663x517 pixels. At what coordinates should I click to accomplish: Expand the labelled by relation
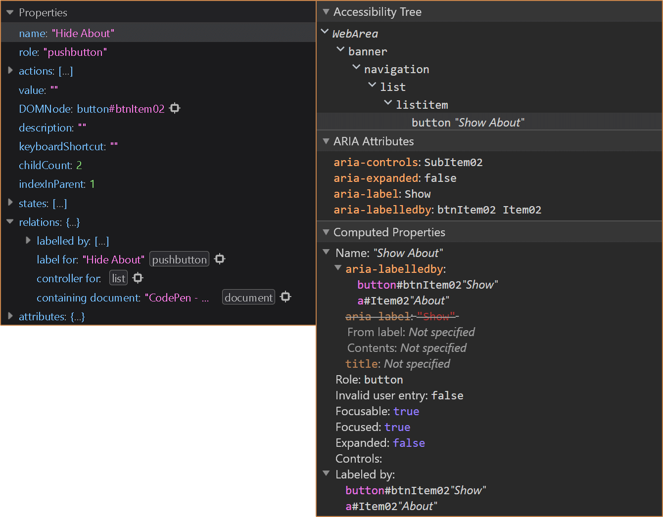(28, 240)
